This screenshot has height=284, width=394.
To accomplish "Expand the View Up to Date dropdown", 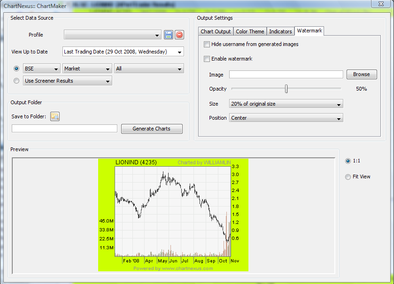I will tap(123, 52).
